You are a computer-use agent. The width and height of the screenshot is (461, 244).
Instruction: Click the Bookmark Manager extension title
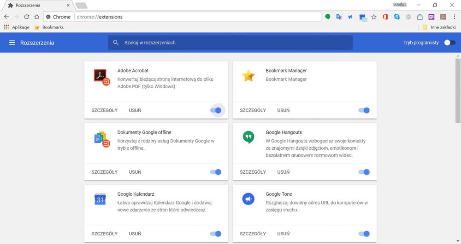click(286, 71)
